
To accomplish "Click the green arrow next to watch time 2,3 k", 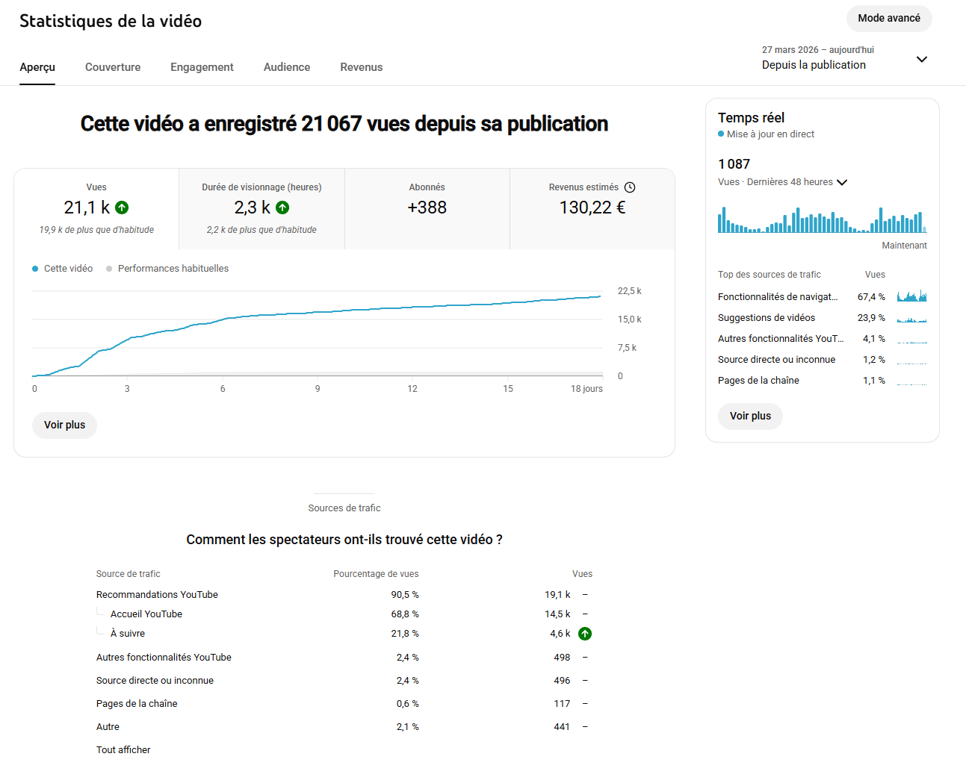I will (282, 208).
